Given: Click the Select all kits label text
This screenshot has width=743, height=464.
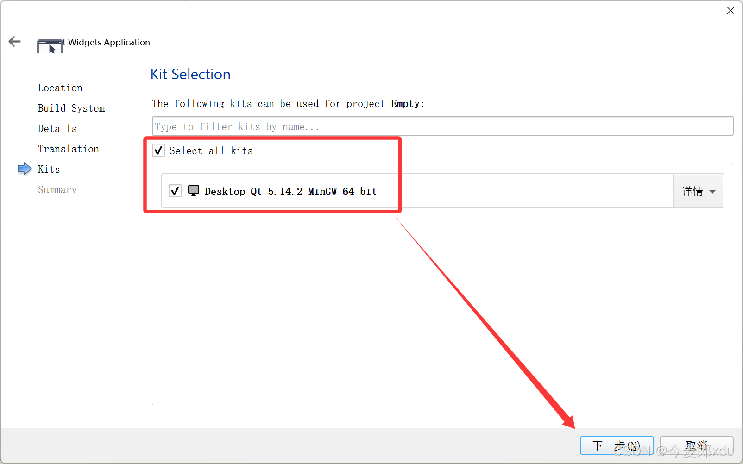Looking at the screenshot, I should click(211, 150).
